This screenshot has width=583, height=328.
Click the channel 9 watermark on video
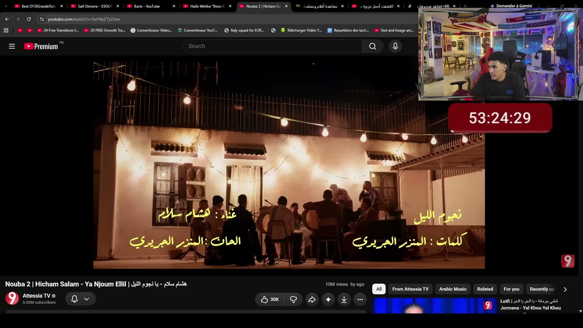click(x=568, y=261)
